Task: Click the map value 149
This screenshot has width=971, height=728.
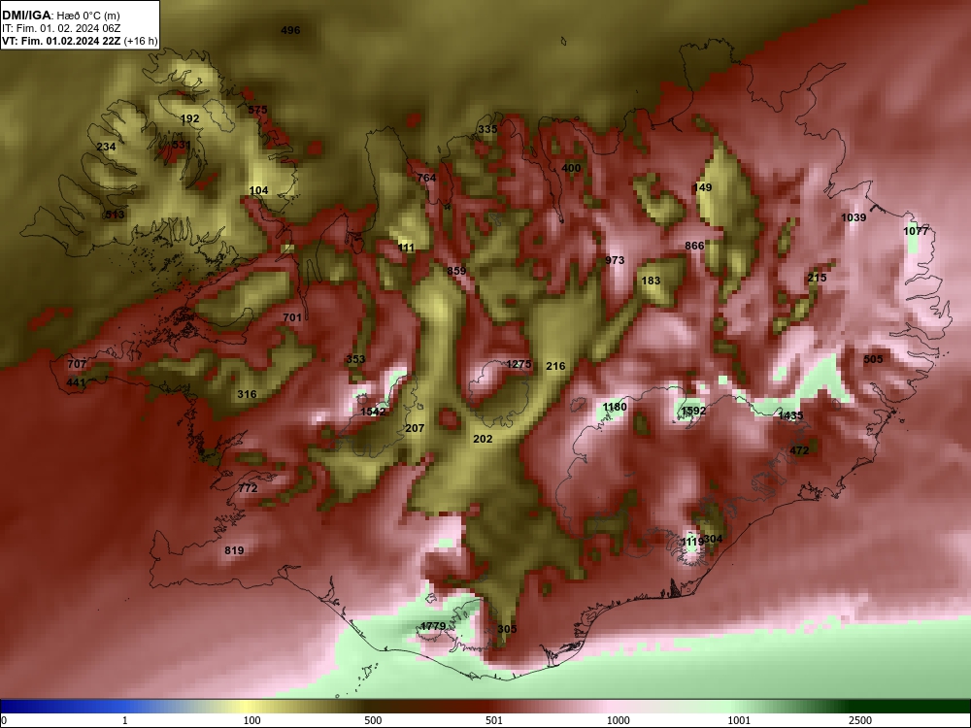Action: (703, 187)
